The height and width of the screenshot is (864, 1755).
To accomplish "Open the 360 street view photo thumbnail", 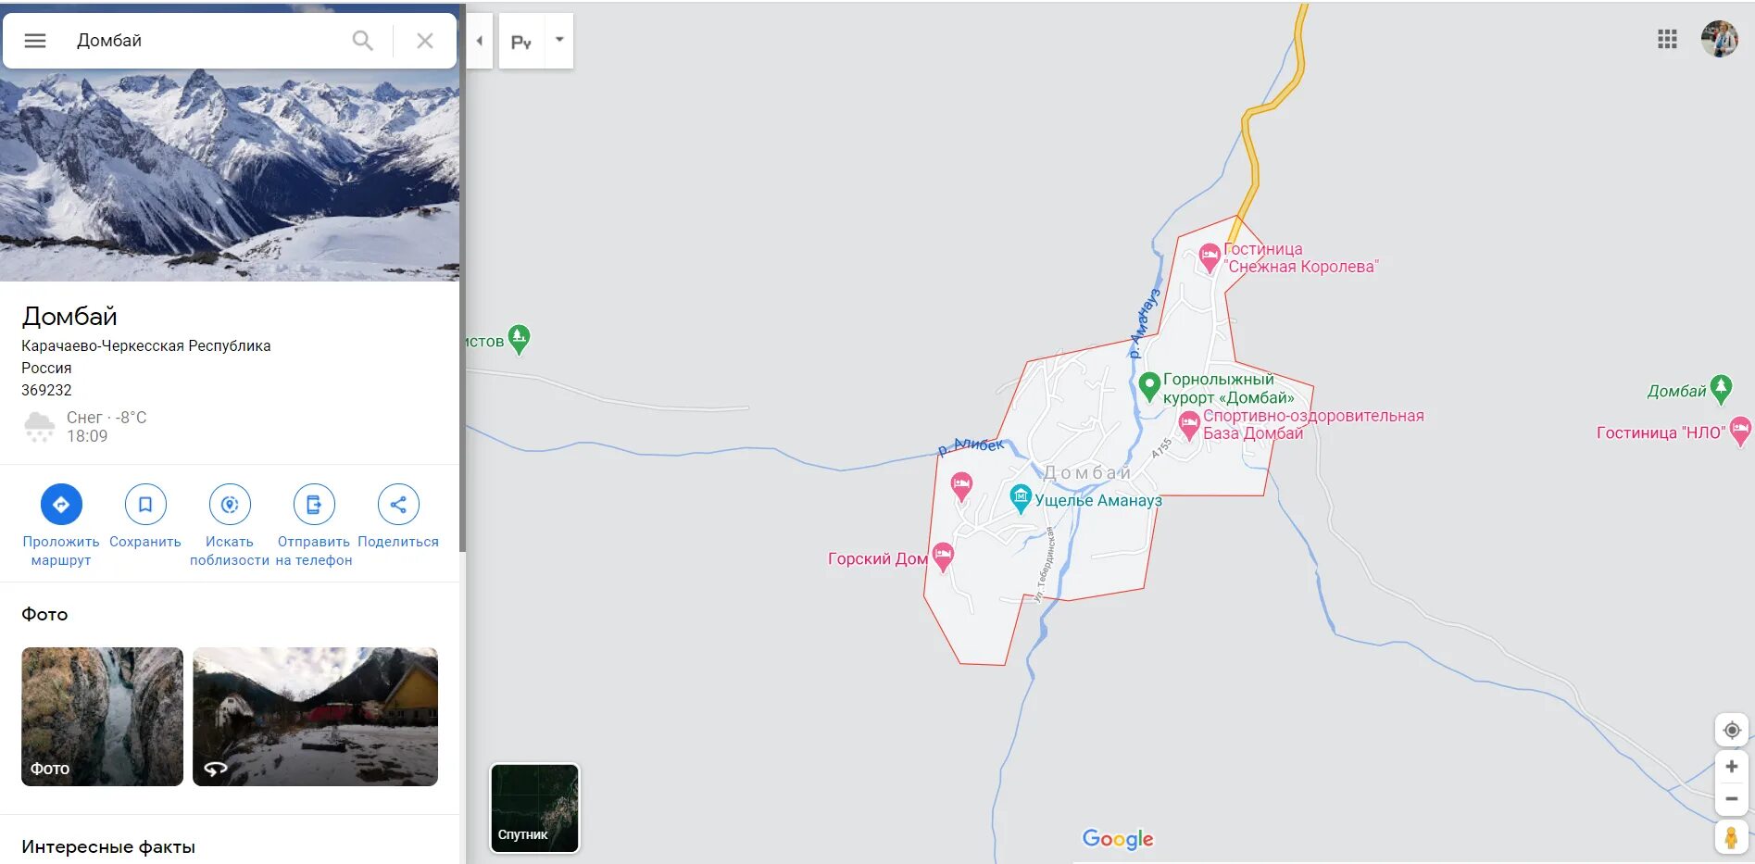I will pyautogui.click(x=315, y=717).
